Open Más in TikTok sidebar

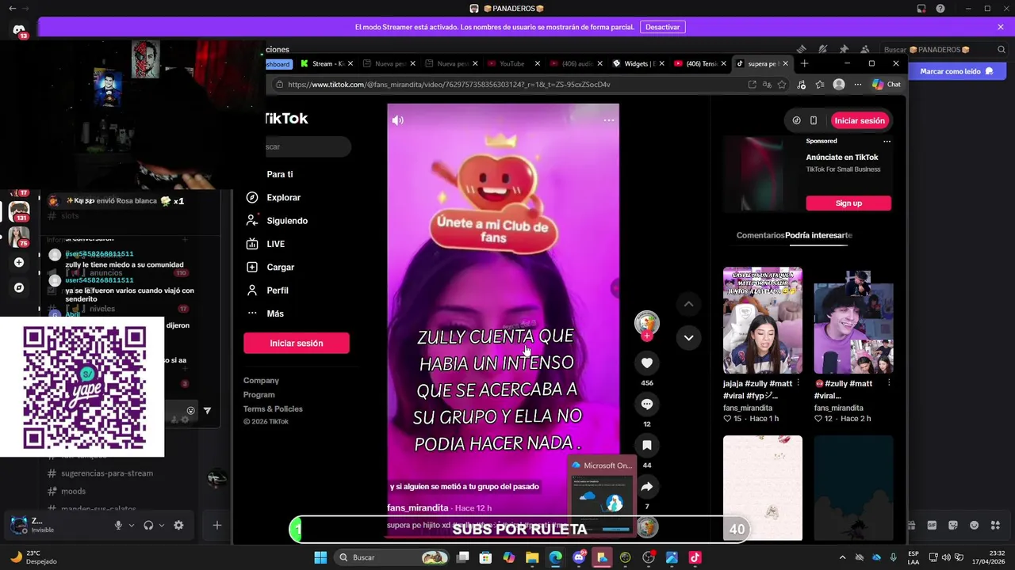click(x=265, y=313)
